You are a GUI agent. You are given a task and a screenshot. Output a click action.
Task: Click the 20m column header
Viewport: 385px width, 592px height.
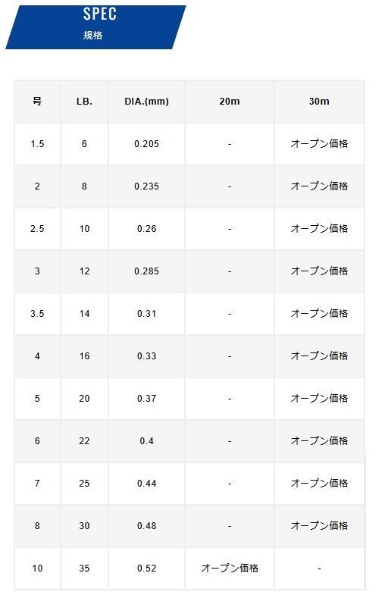230,101
